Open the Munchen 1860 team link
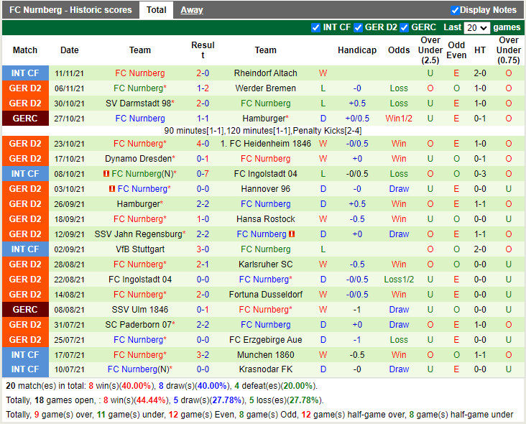The width and height of the screenshot is (526, 424). click(x=265, y=355)
